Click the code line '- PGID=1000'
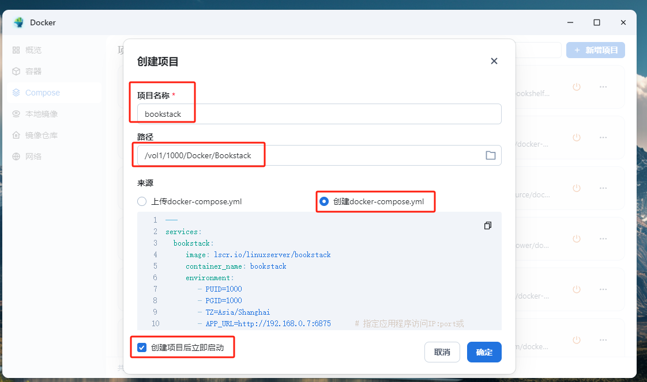The height and width of the screenshot is (382, 647). tap(220, 301)
